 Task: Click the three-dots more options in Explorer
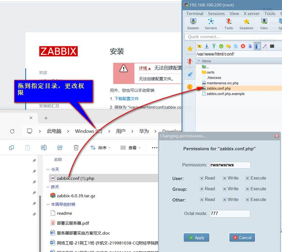coord(155,148)
